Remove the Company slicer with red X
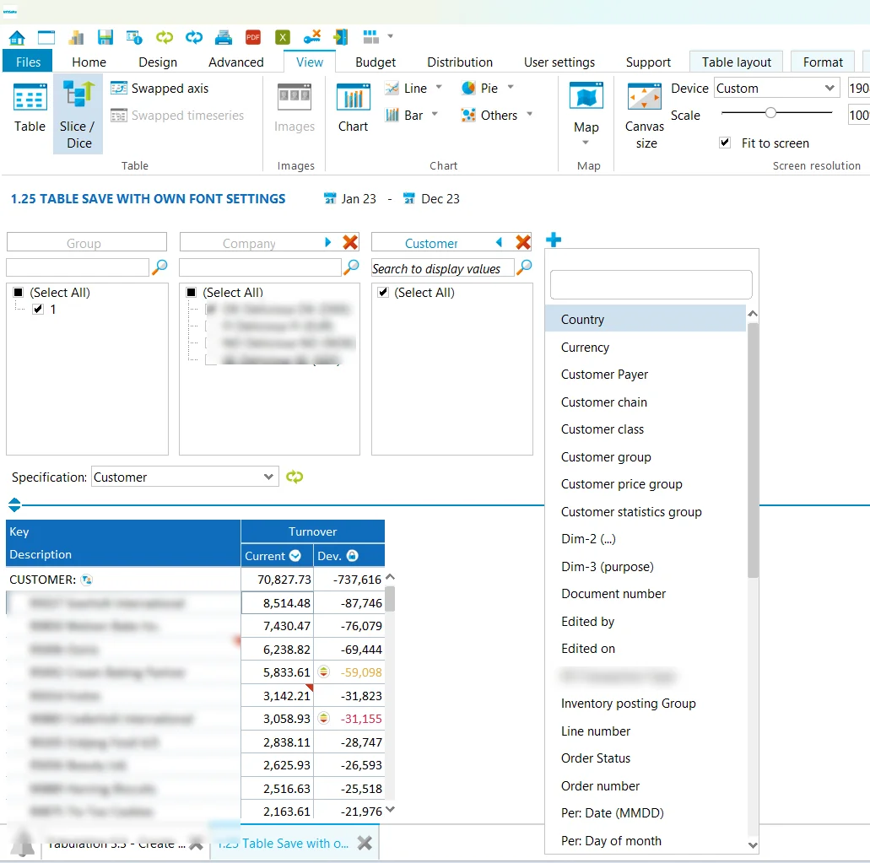The height and width of the screenshot is (863, 870). [350, 242]
